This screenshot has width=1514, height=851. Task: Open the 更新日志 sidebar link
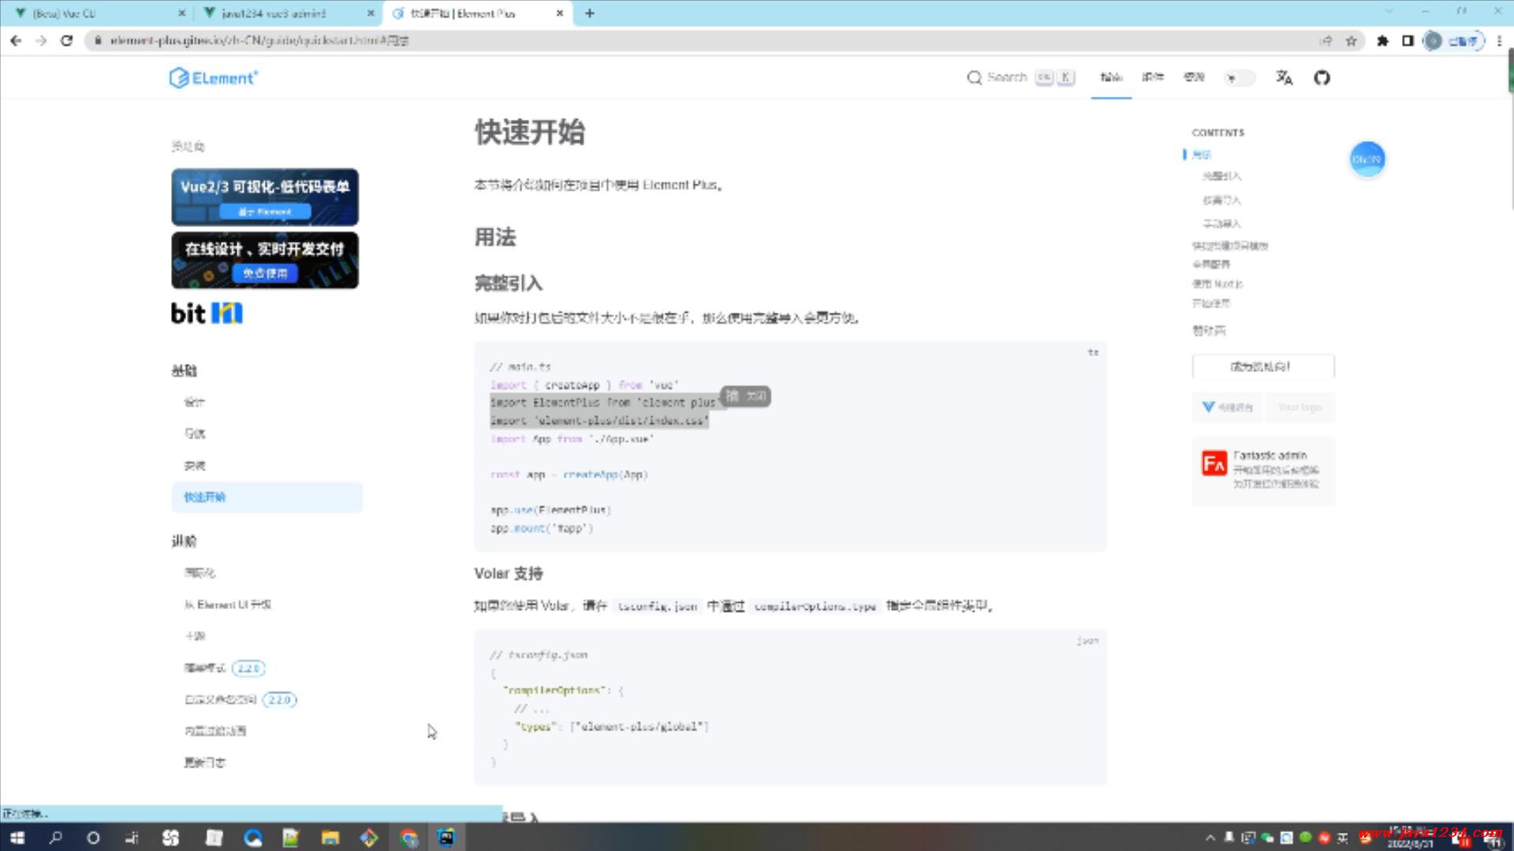click(204, 763)
